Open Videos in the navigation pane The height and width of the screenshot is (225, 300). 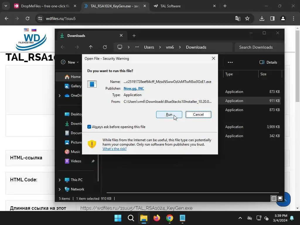pyautogui.click(x=73, y=161)
